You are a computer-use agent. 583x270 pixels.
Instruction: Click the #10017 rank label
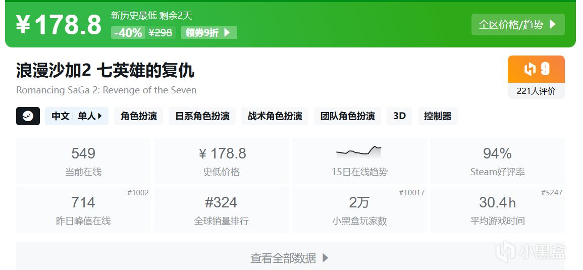point(411,193)
